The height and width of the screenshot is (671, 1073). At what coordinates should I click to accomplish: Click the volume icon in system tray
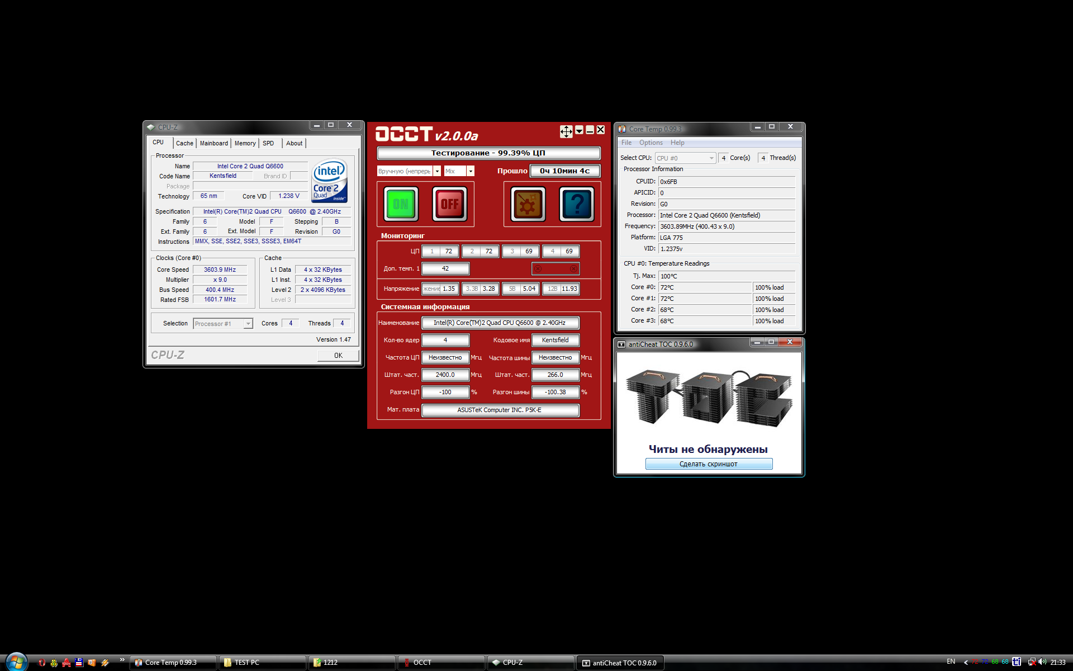(1042, 662)
